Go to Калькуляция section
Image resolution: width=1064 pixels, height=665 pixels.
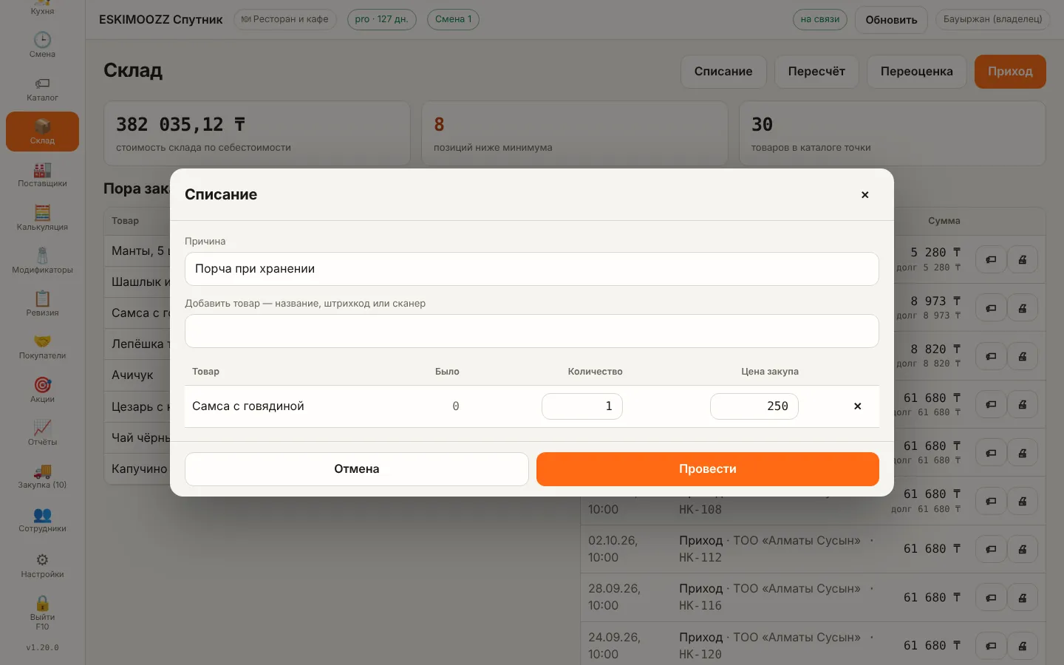coord(42,218)
